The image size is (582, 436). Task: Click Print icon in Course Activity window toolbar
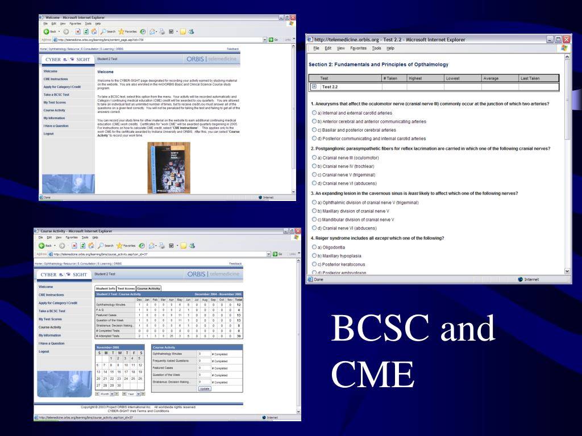click(162, 246)
